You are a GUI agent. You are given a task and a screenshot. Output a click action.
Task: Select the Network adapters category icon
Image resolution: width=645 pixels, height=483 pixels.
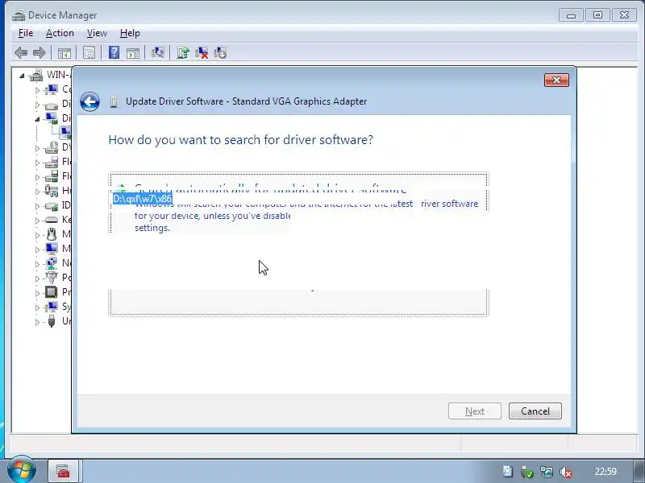pos(52,263)
